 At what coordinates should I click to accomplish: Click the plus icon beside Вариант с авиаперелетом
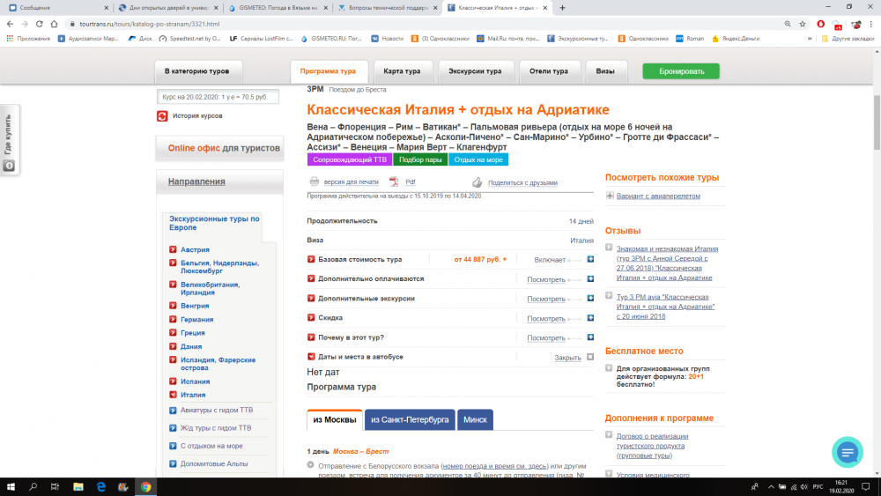(610, 196)
